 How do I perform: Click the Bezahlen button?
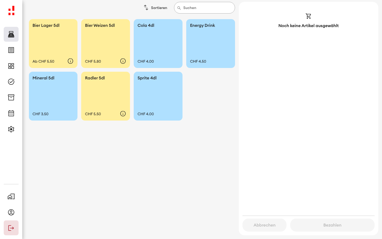click(332, 225)
